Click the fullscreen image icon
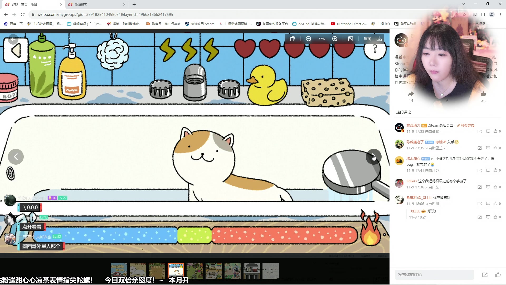Viewport: 506px width, 285px height. [351, 39]
